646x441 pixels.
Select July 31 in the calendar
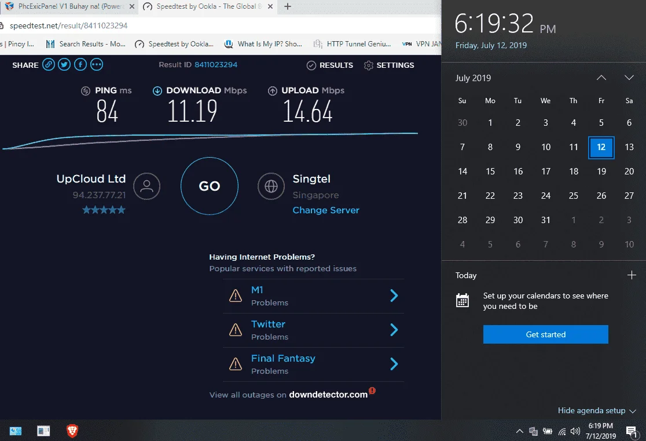click(x=546, y=220)
